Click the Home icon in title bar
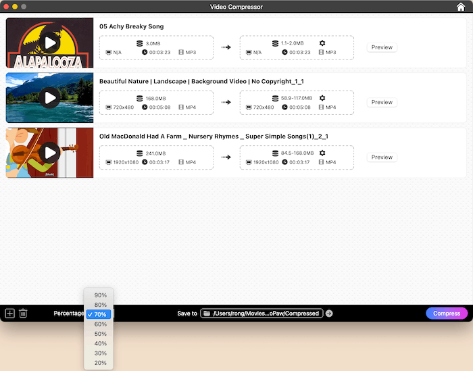The height and width of the screenshot is (371, 473). pyautogui.click(x=461, y=7)
